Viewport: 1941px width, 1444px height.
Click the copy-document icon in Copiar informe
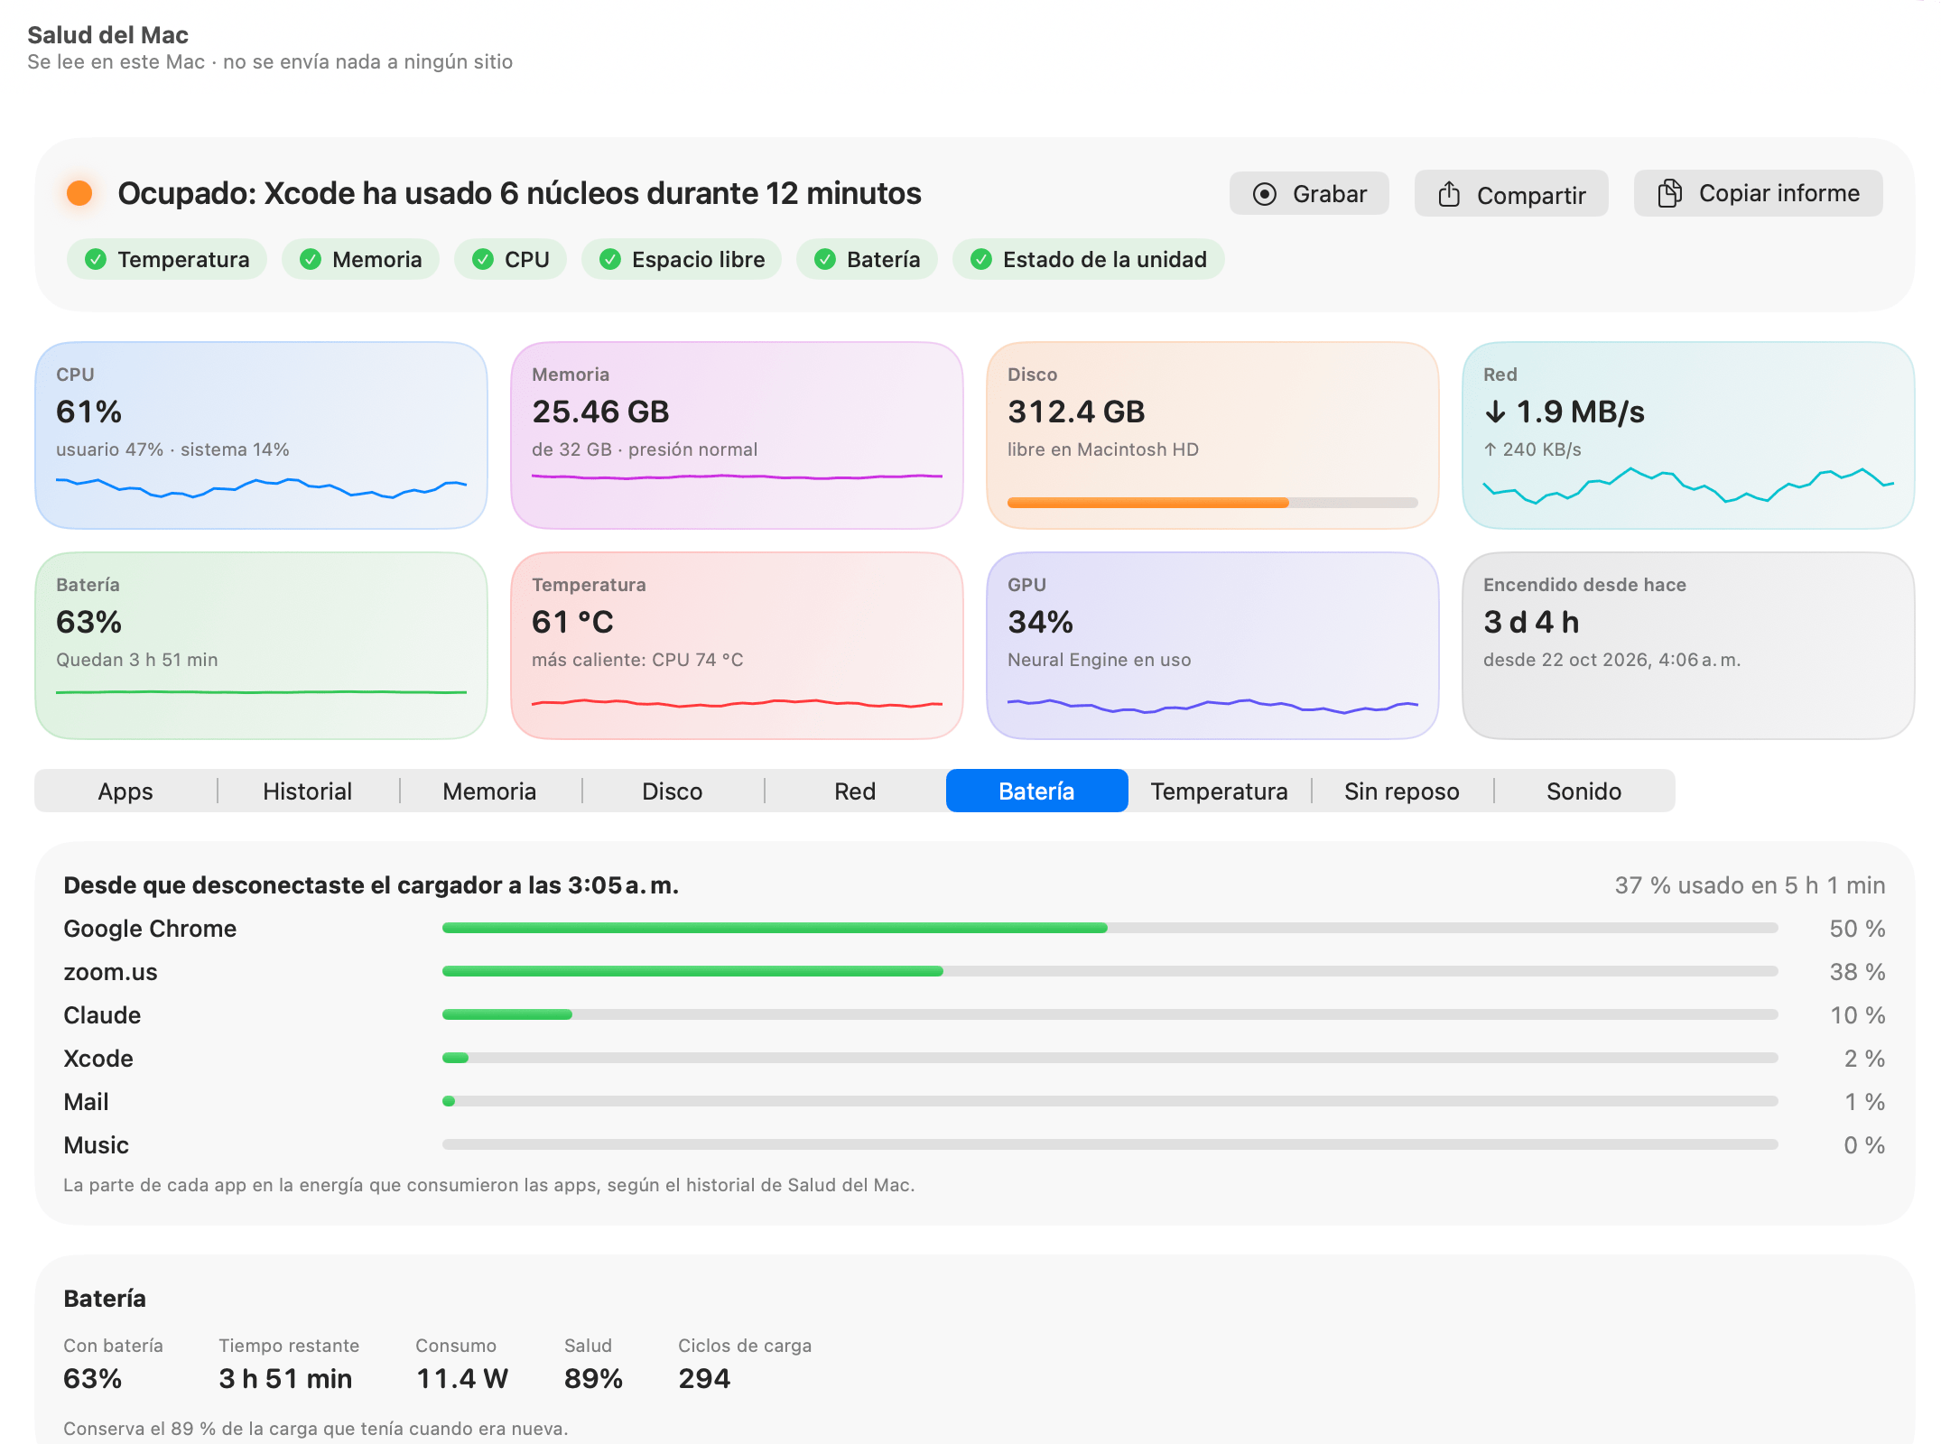(x=1669, y=193)
